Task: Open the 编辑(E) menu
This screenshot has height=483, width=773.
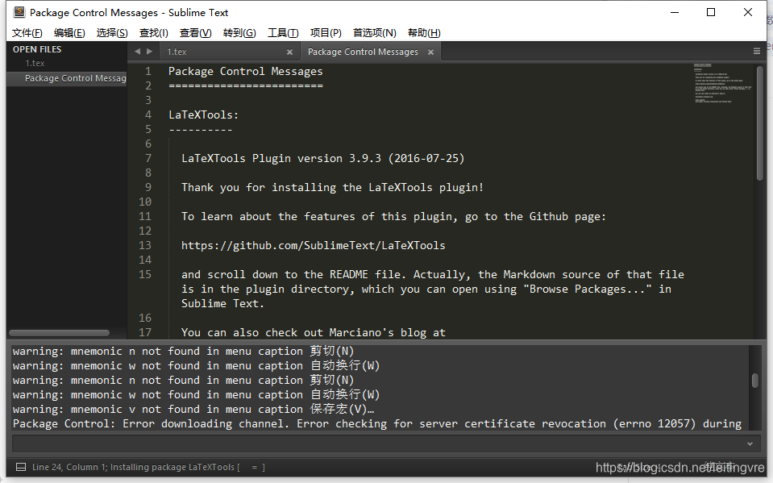Action: click(x=69, y=33)
